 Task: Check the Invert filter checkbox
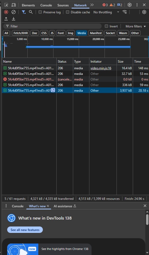pyautogui.click(x=106, y=26)
